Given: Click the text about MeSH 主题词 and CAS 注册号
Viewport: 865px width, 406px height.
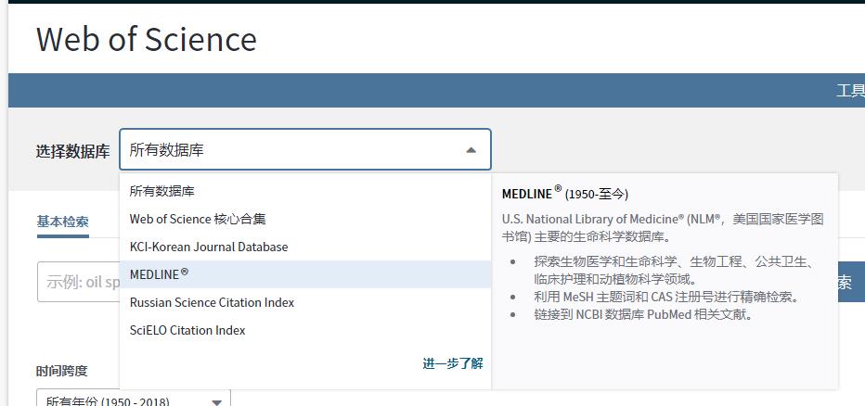Looking at the screenshot, I should coord(666,297).
